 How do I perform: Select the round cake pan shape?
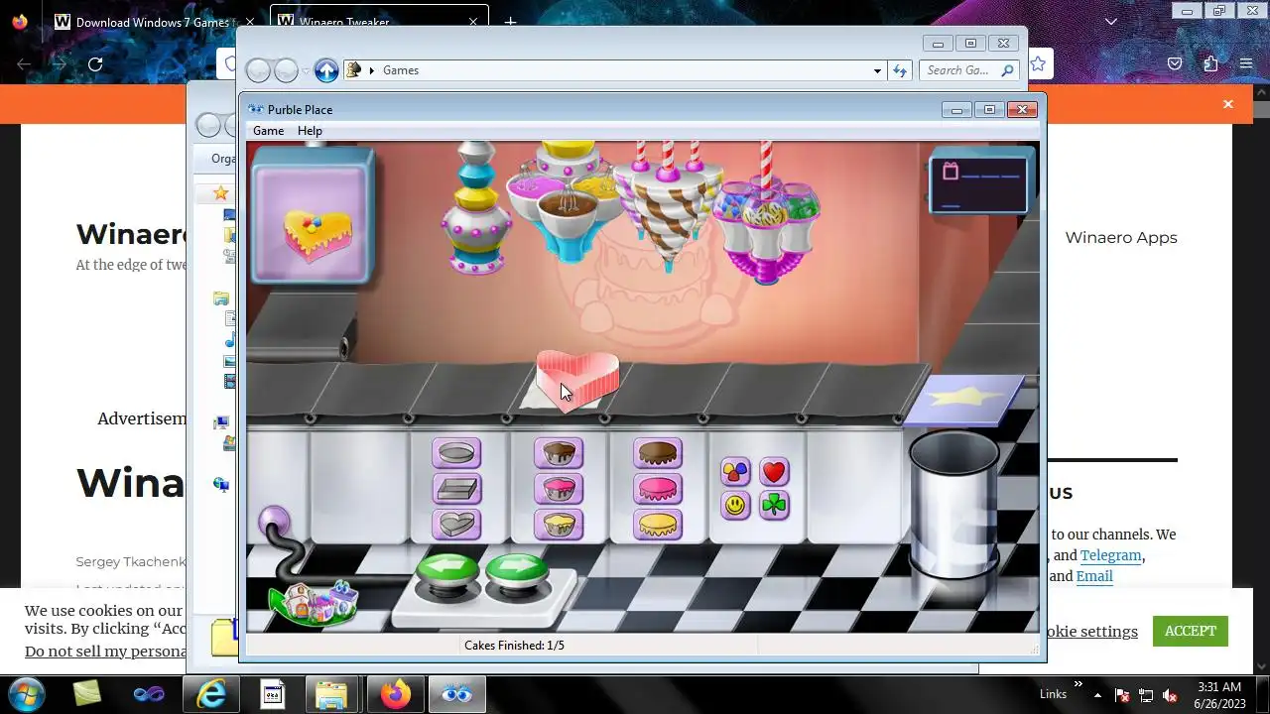point(456,453)
